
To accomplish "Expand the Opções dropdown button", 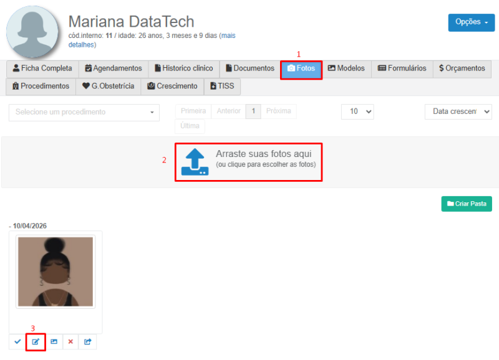I will pyautogui.click(x=471, y=22).
